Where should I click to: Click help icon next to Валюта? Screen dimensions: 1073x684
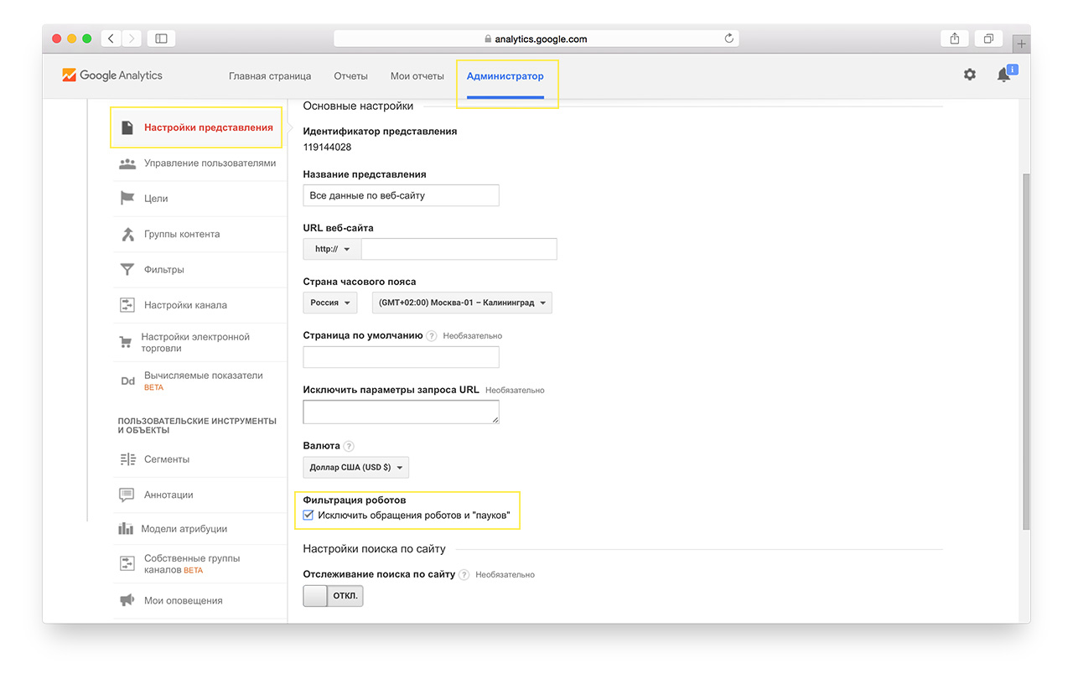(349, 446)
